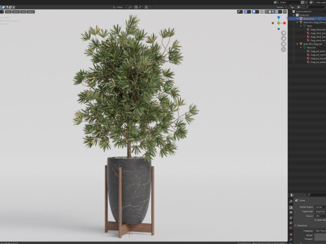Open the Render Engine dropdown
Image resolution: width=326 pixels, height=244 pixels.
click(321, 207)
